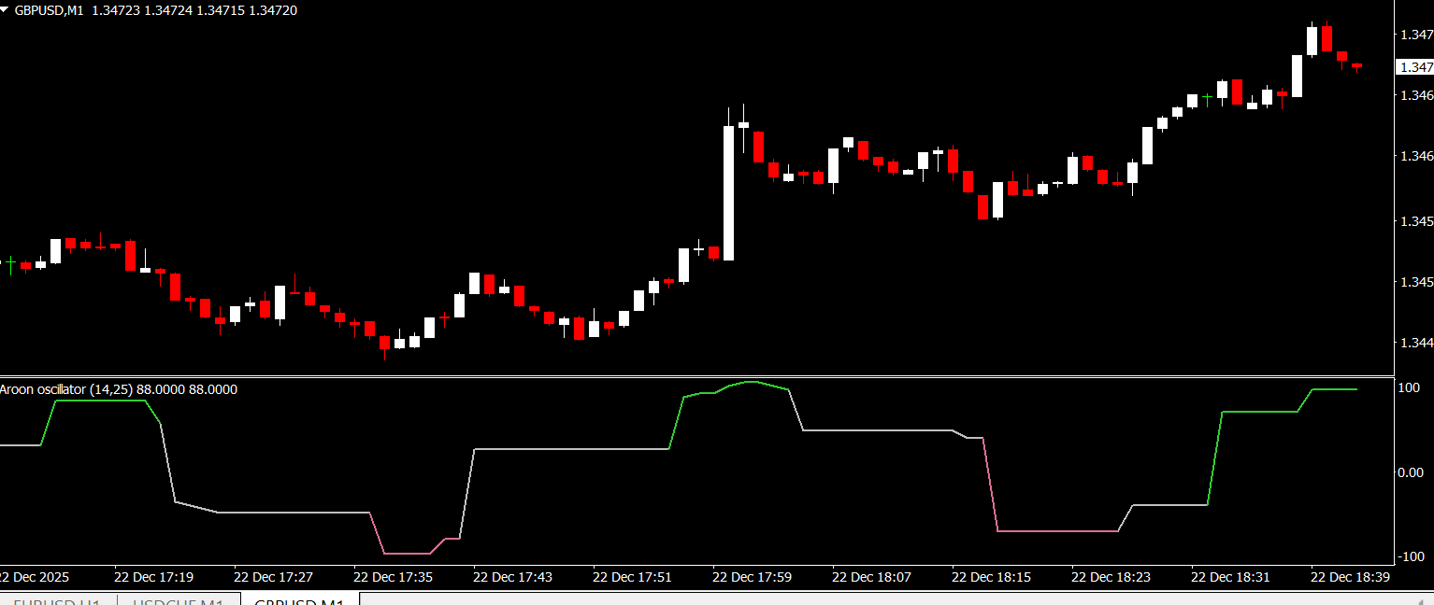This screenshot has height=605, width=1434.
Task: Click the 22 Dec 17:19 time axis label
Action: click(153, 578)
